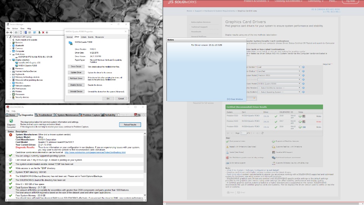The height and width of the screenshot is (205, 364).
Task: Click the Bluetooth icon in the device tree
Action: (14, 45)
